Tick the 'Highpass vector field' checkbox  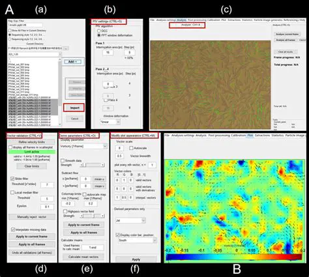point(65,211)
